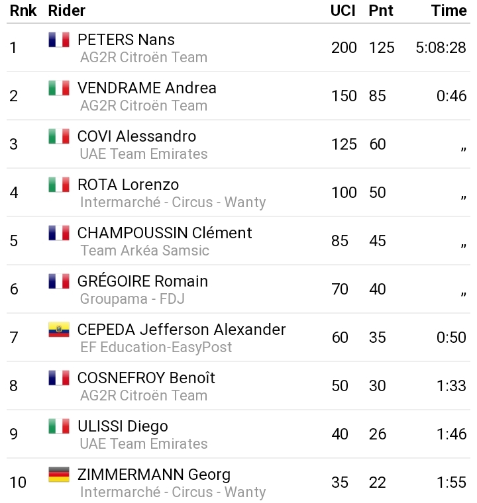The width and height of the screenshot is (477, 503).
Task: Open the EF Education-EasyPost team link
Action: [156, 347]
